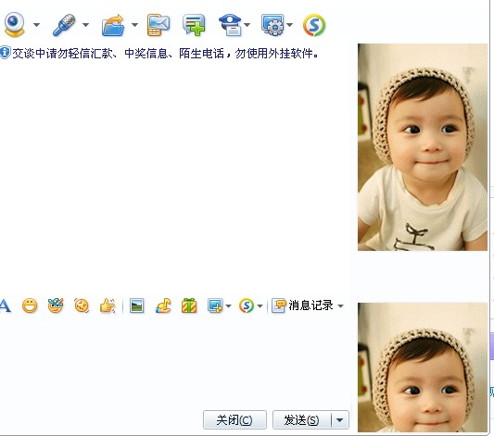Click the blue info shield icon beside the safety notice
Screen dimensions: 494x436
[5, 53]
